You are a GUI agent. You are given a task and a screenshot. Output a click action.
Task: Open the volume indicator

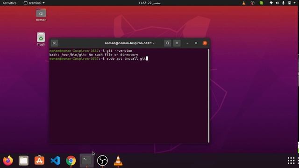tap(277, 3)
